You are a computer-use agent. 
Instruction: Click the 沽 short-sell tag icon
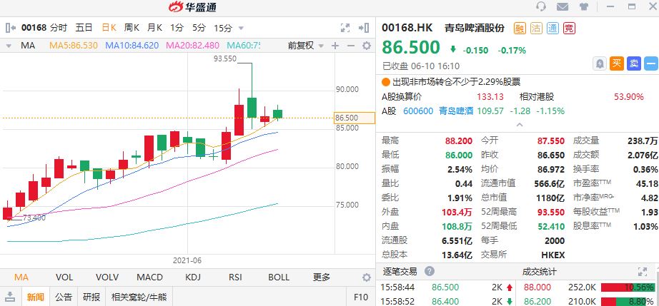pos(536,29)
